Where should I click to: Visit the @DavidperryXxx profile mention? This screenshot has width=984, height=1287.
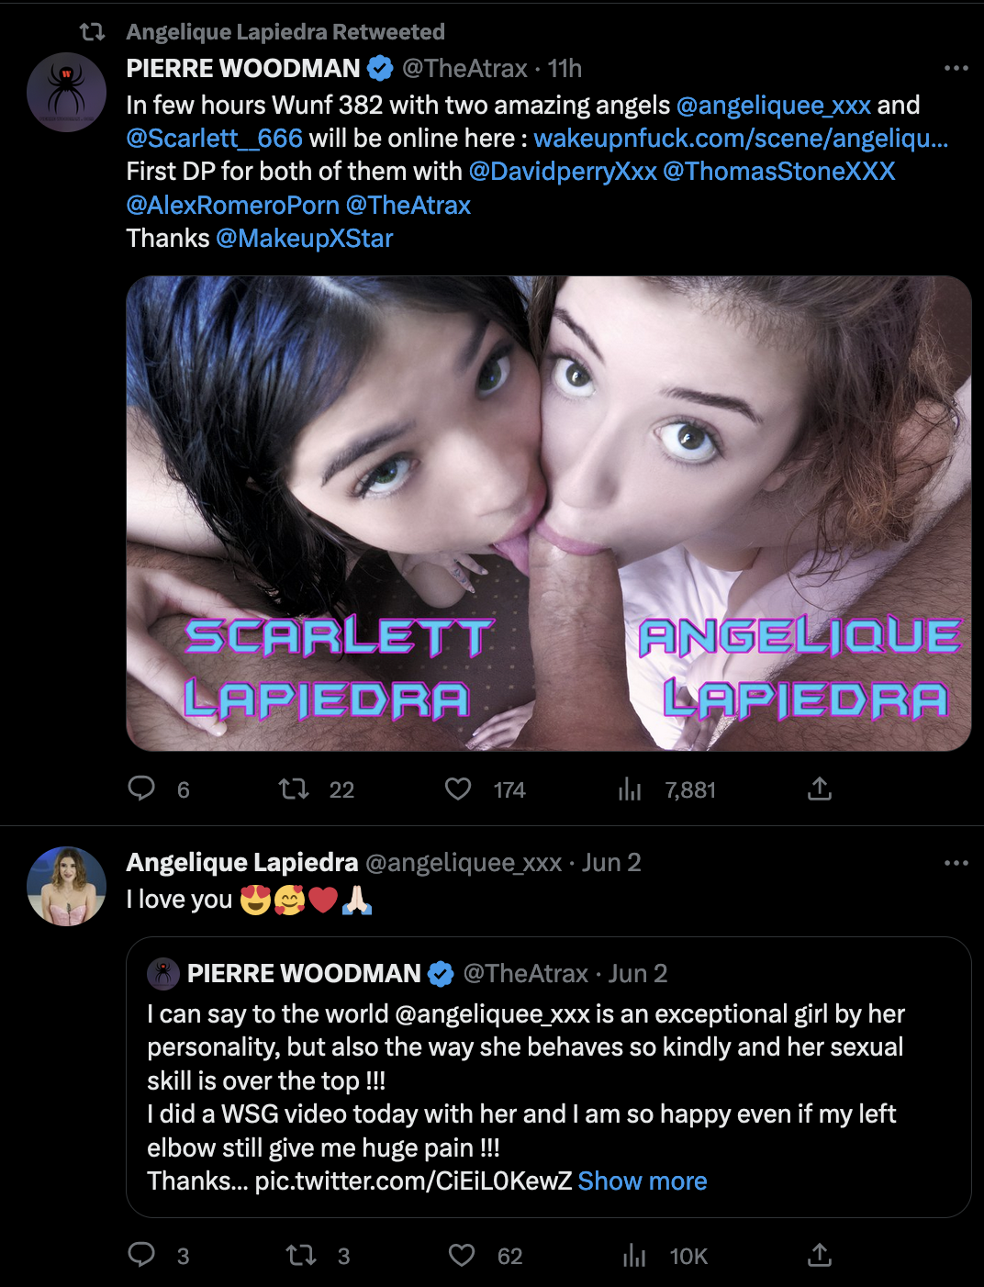point(563,172)
